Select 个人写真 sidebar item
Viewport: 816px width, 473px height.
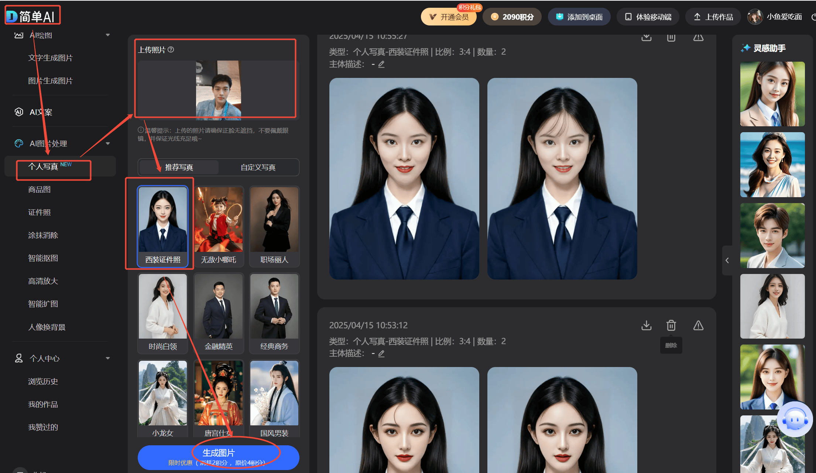60,167
